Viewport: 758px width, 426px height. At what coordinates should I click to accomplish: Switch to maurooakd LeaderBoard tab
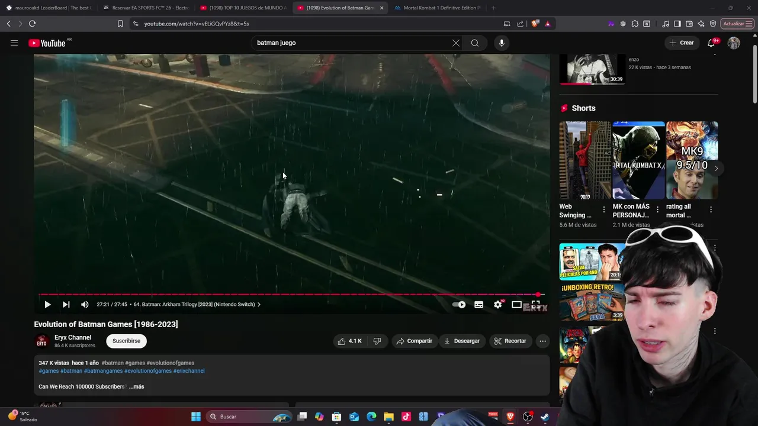pos(49,8)
